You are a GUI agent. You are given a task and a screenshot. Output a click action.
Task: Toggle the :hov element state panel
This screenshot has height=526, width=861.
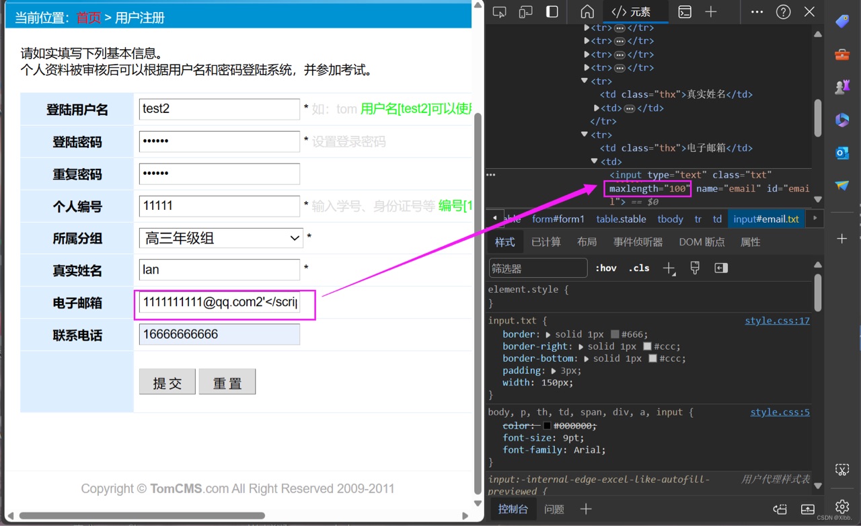click(x=606, y=268)
